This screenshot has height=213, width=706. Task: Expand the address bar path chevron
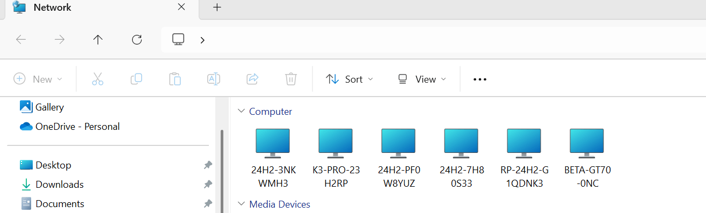coord(202,40)
